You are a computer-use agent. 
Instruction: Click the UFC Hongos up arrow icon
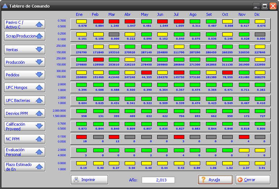tap(39, 87)
